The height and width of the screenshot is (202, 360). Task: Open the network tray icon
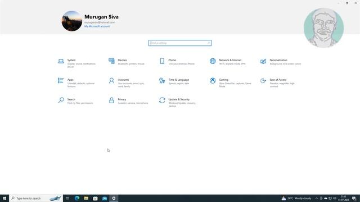pos(330,198)
